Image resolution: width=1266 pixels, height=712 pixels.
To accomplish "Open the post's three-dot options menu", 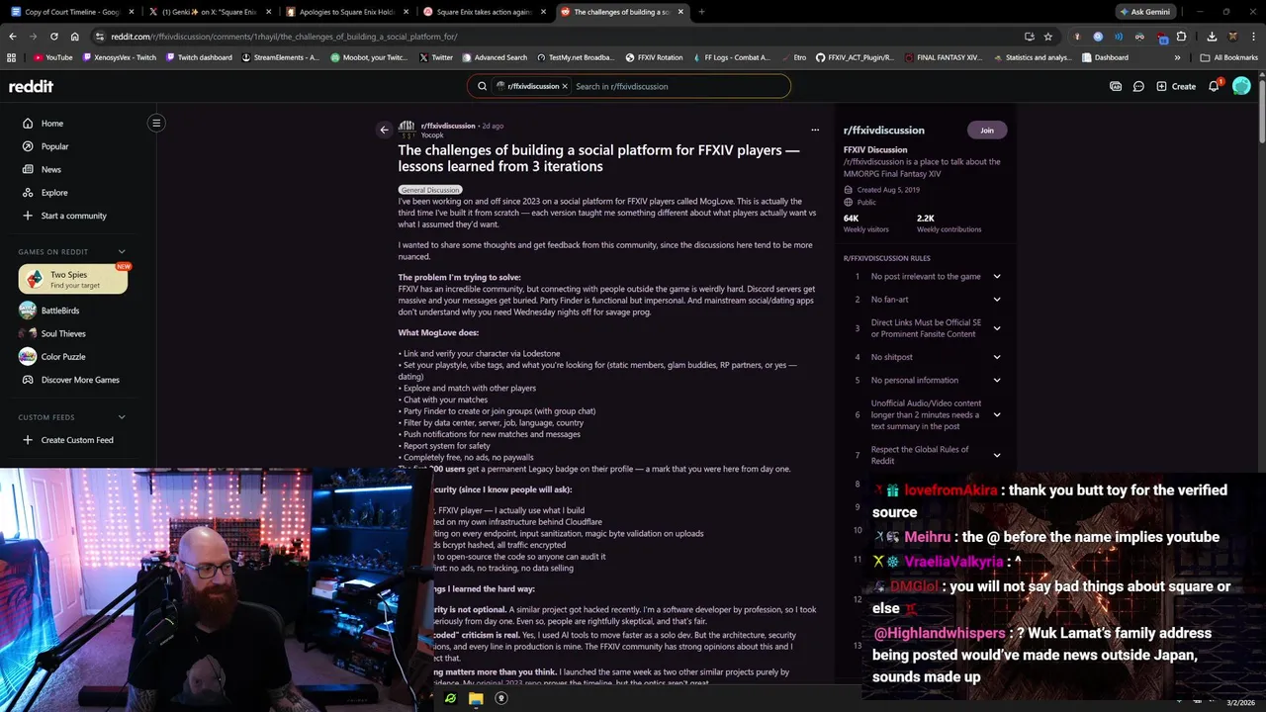I will 815,130.
